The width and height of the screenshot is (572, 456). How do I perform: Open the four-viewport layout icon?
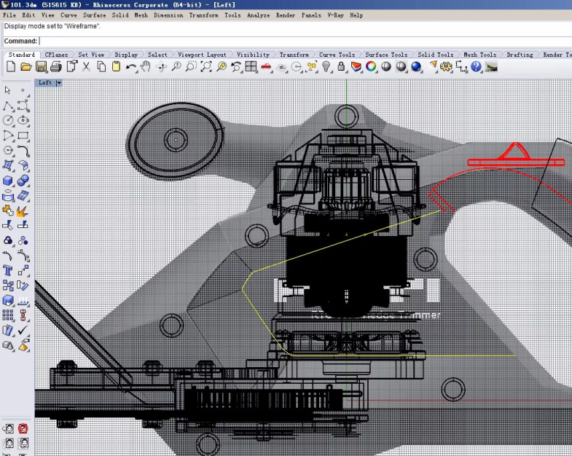(x=251, y=66)
